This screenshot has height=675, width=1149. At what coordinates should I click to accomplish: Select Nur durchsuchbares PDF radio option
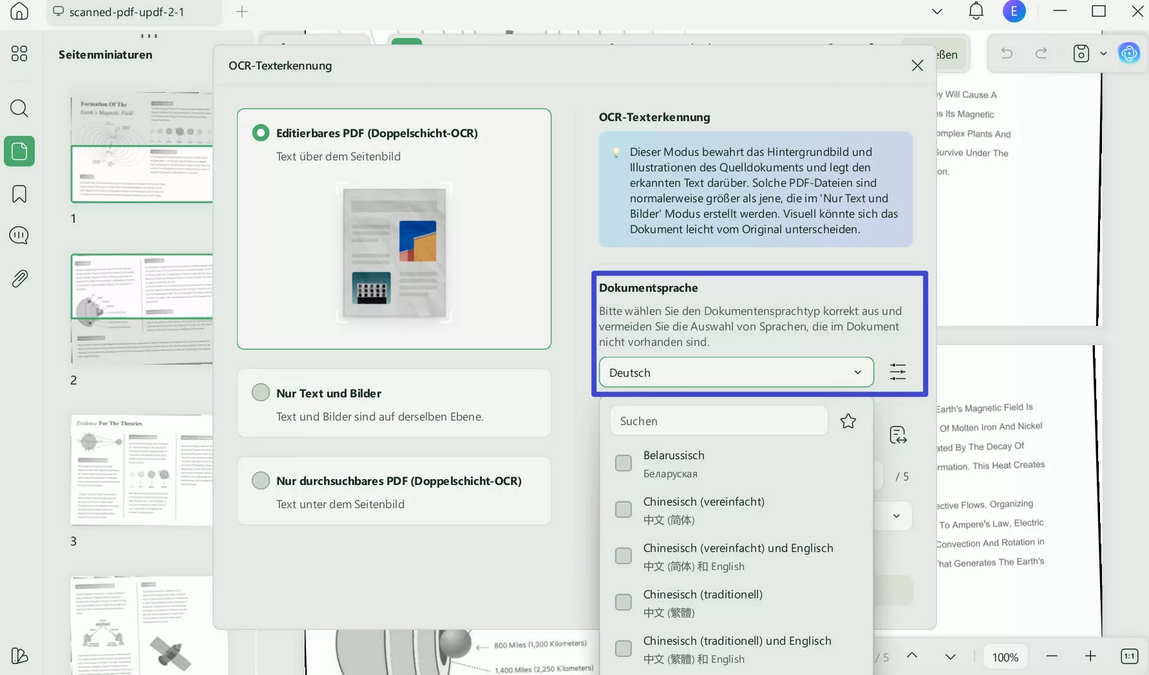[x=261, y=480]
